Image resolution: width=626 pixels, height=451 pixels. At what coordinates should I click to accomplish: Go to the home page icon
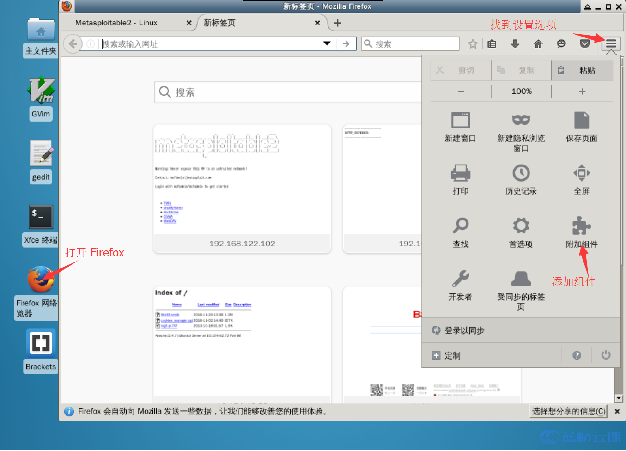tap(538, 44)
